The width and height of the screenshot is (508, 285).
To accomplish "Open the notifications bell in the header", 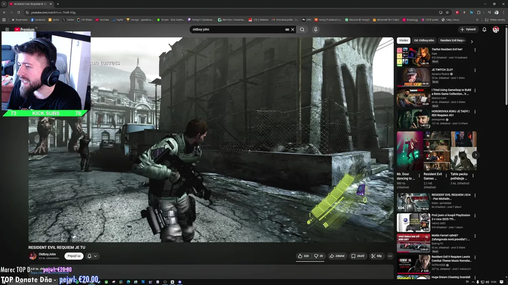I will point(484,29).
